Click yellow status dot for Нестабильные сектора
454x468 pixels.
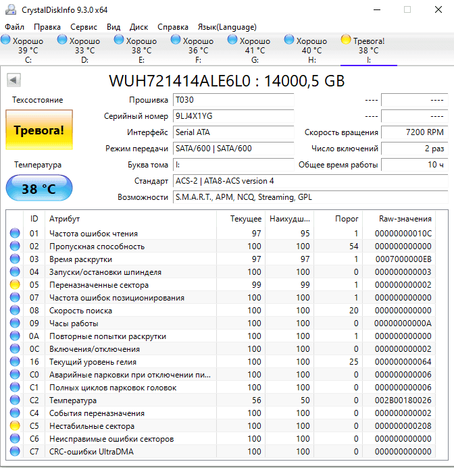15,426
